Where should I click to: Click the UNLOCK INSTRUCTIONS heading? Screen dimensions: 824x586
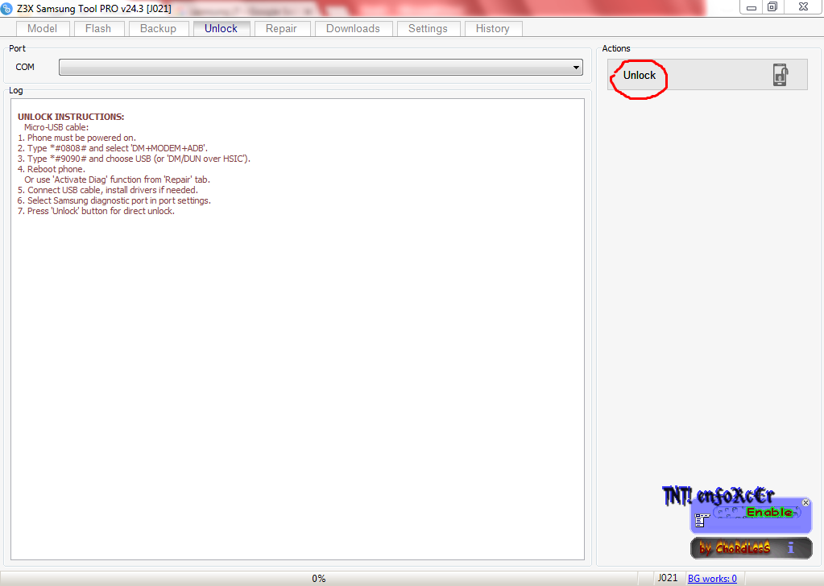71,117
